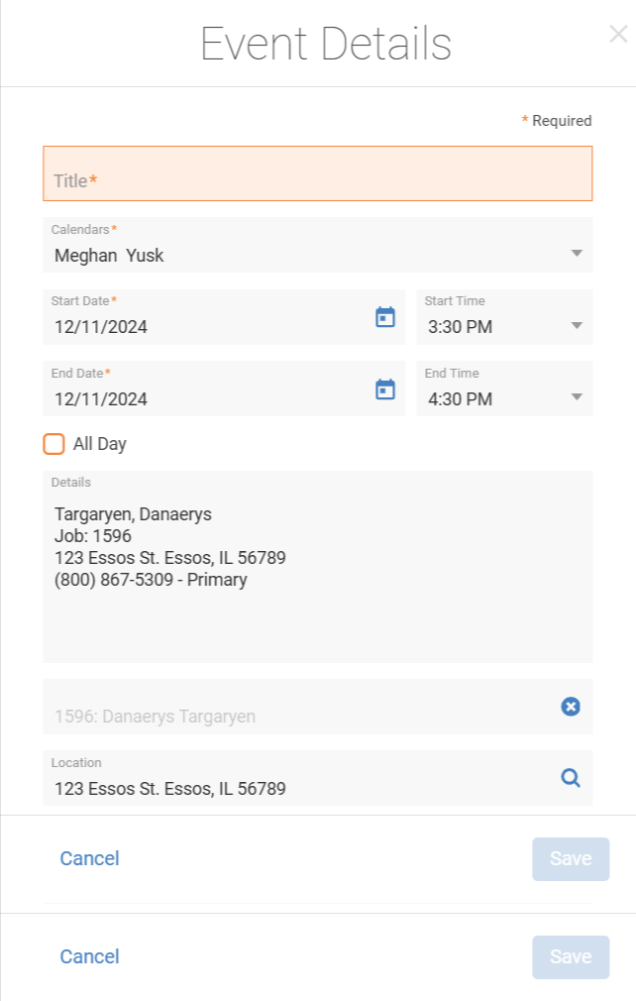
Task: Select the 4:30 PM end time value
Action: (x=460, y=399)
